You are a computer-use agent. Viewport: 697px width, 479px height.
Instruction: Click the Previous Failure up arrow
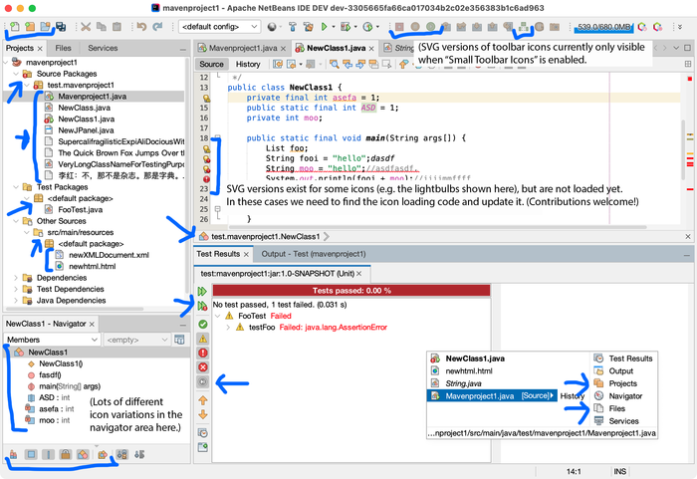point(203,399)
